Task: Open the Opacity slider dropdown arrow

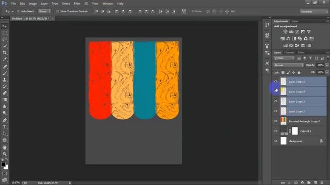Action: [x=327, y=65]
